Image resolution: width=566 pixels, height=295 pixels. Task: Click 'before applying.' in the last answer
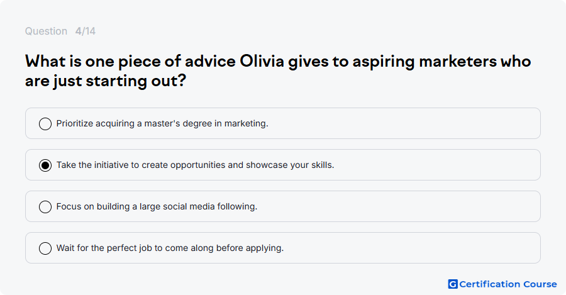point(258,248)
